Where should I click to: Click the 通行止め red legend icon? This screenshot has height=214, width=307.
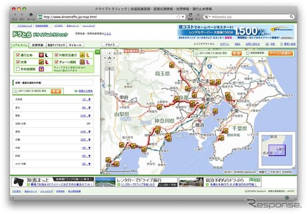tap(41, 55)
